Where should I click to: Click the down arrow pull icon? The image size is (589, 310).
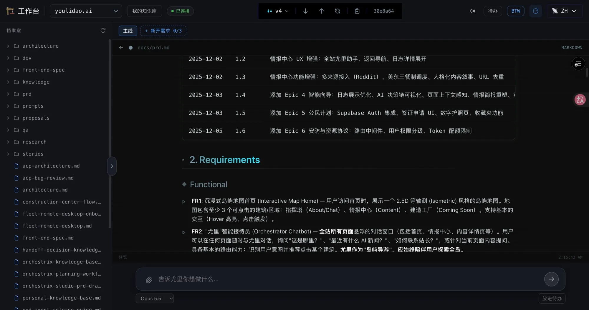click(305, 11)
